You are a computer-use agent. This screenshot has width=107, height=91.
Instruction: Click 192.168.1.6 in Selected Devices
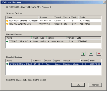tap(38, 64)
